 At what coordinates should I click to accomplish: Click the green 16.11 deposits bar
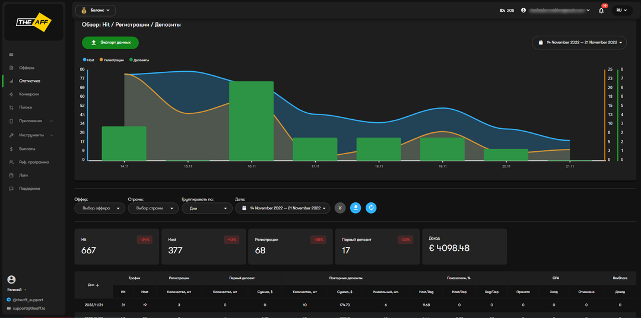[251, 121]
